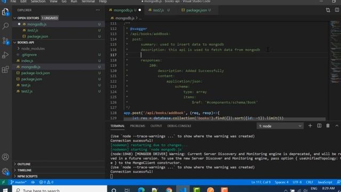
Task: Kill the terminal with trash icon
Action: [328, 126]
